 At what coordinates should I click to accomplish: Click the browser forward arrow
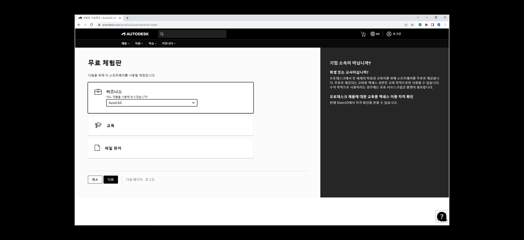tap(85, 25)
